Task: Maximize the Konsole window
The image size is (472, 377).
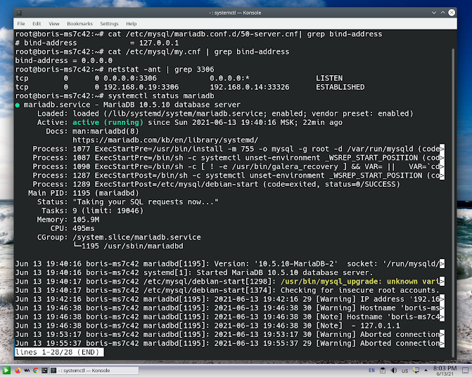Action: click(x=442, y=13)
